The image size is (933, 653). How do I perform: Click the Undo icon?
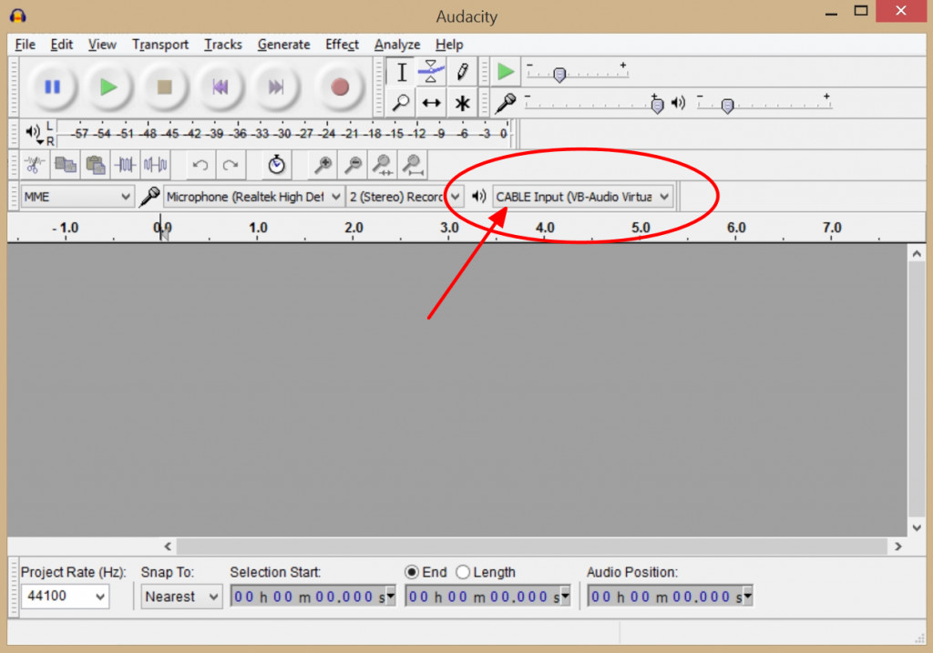coord(199,164)
